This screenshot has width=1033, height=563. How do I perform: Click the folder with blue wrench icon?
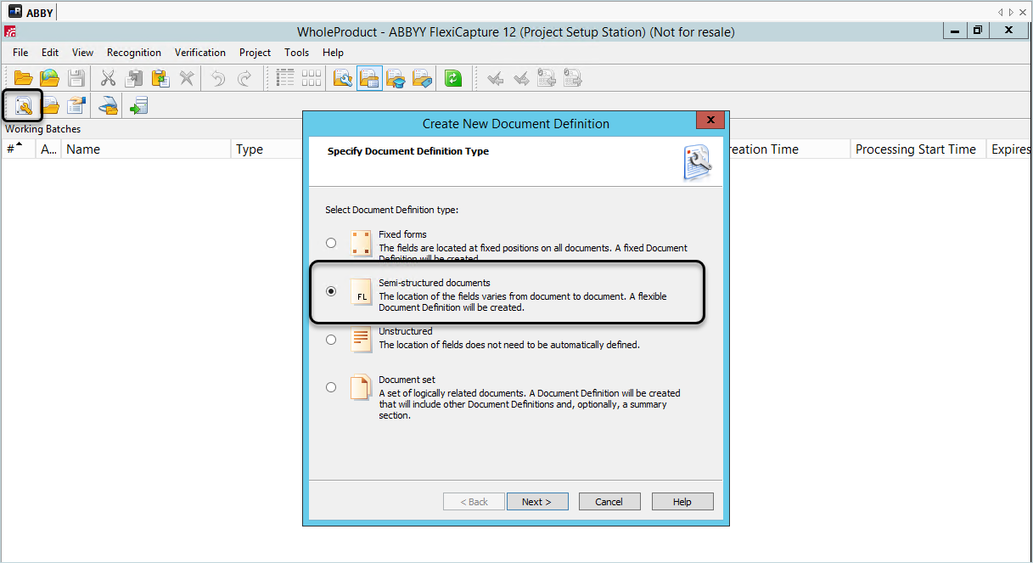tap(343, 79)
